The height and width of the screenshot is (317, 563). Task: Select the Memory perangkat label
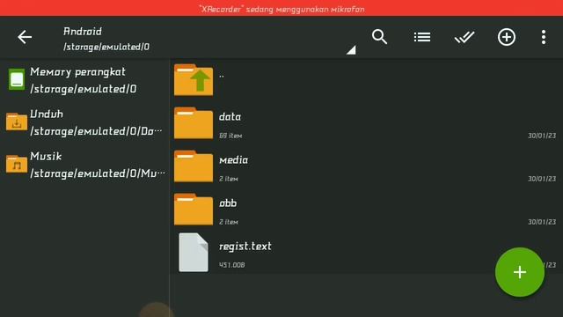click(x=78, y=72)
